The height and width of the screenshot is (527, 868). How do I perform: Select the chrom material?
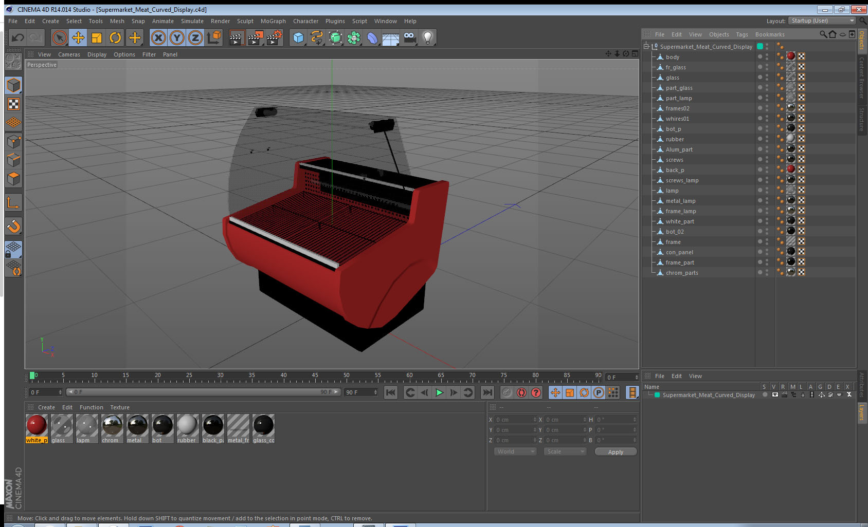(112, 428)
